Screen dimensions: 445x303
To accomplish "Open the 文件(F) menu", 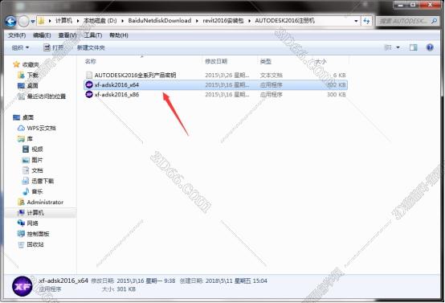I will 17,35.
